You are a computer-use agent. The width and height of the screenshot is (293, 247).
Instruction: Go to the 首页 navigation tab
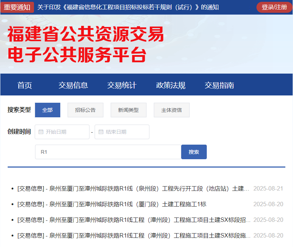(x=25, y=85)
